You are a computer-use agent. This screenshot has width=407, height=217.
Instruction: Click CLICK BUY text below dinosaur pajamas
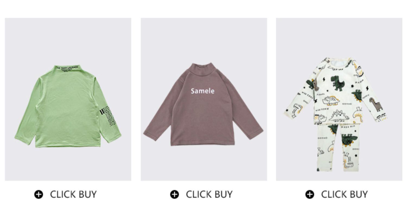[344, 194]
